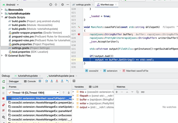Viewport: 178px width, 123px height.
Task: Click the Step Out icon
Action: (x=62, y=81)
